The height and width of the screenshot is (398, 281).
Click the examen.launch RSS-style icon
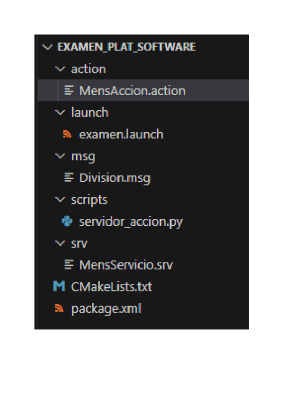(67, 135)
